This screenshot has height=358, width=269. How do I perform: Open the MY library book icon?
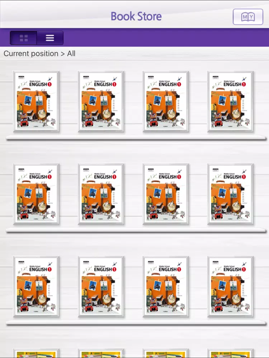point(248,17)
